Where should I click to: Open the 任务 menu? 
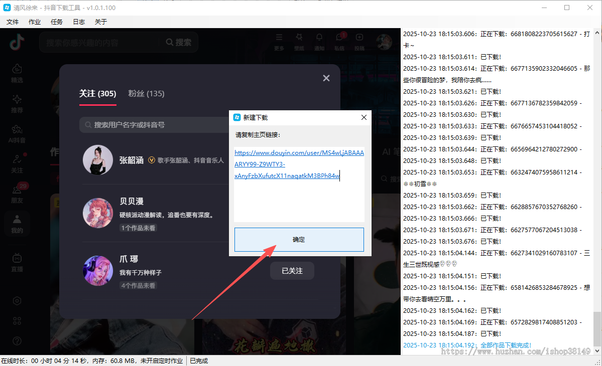click(56, 22)
